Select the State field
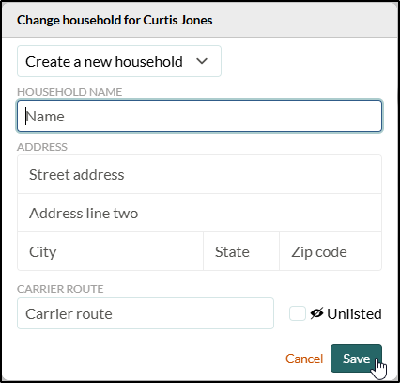Viewport: 400px width, 383px height. [x=241, y=251]
